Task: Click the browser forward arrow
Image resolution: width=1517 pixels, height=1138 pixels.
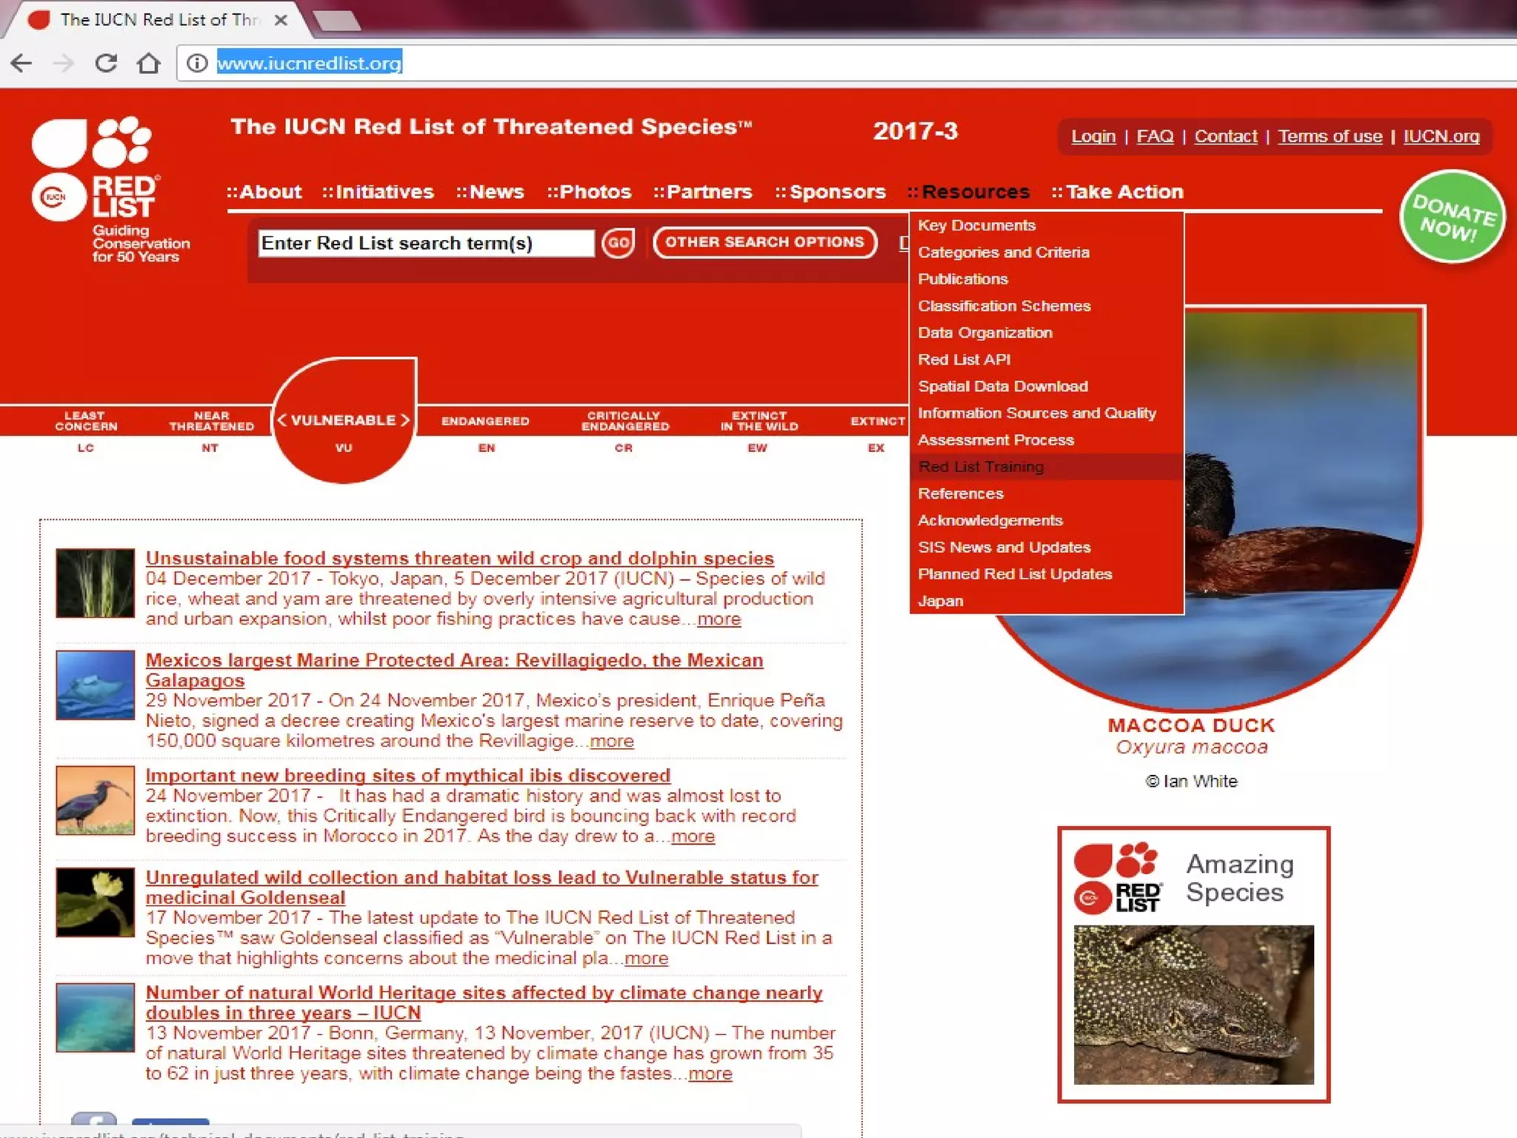Action: pyautogui.click(x=64, y=63)
